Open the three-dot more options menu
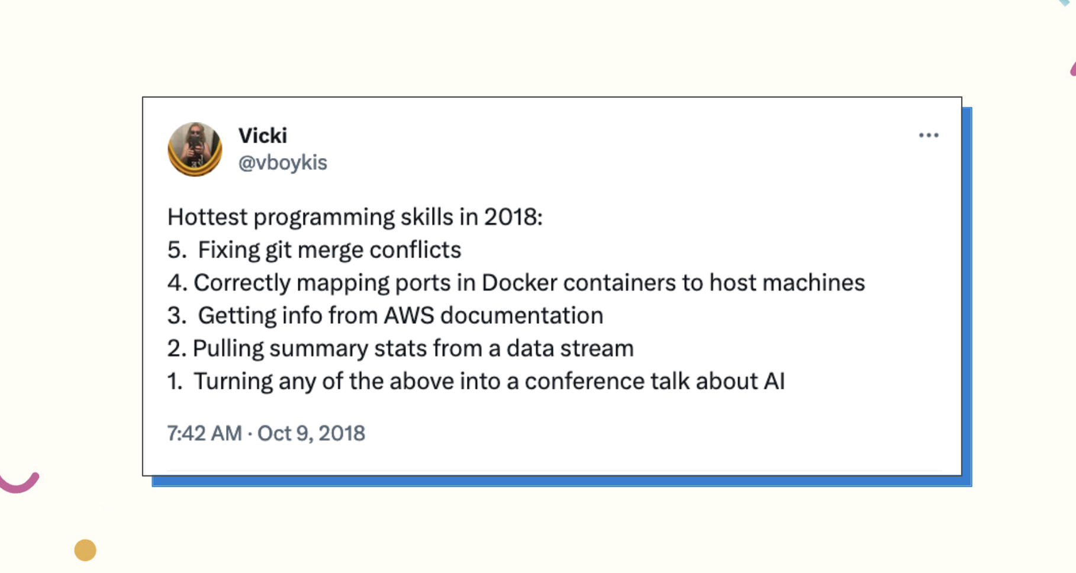 (x=928, y=136)
